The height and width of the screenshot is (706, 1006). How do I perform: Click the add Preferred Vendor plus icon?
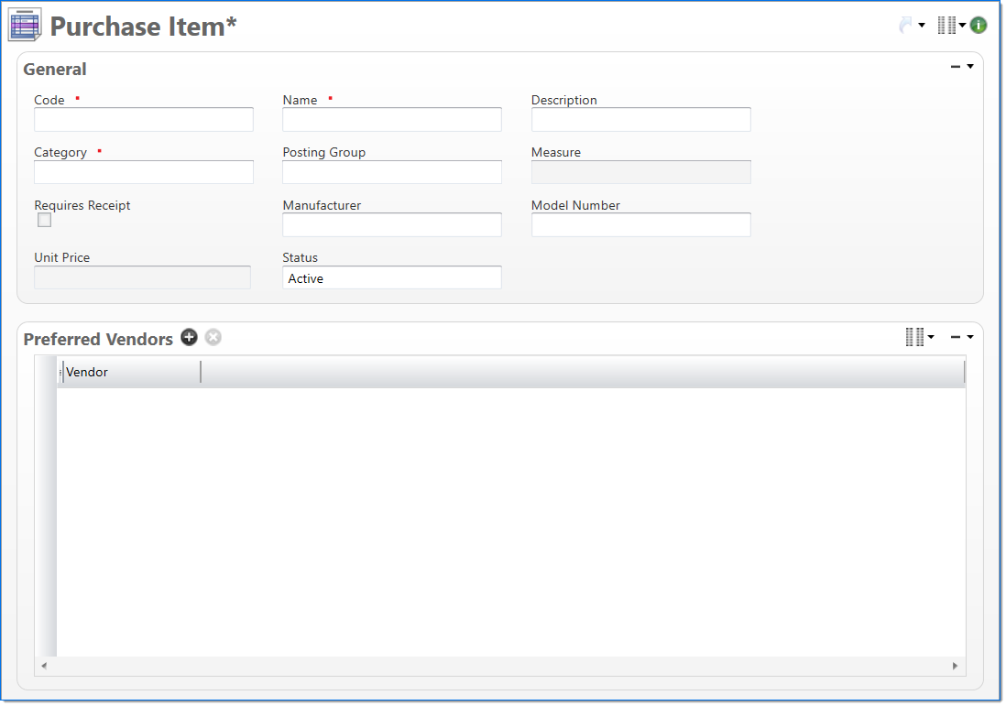tap(189, 338)
